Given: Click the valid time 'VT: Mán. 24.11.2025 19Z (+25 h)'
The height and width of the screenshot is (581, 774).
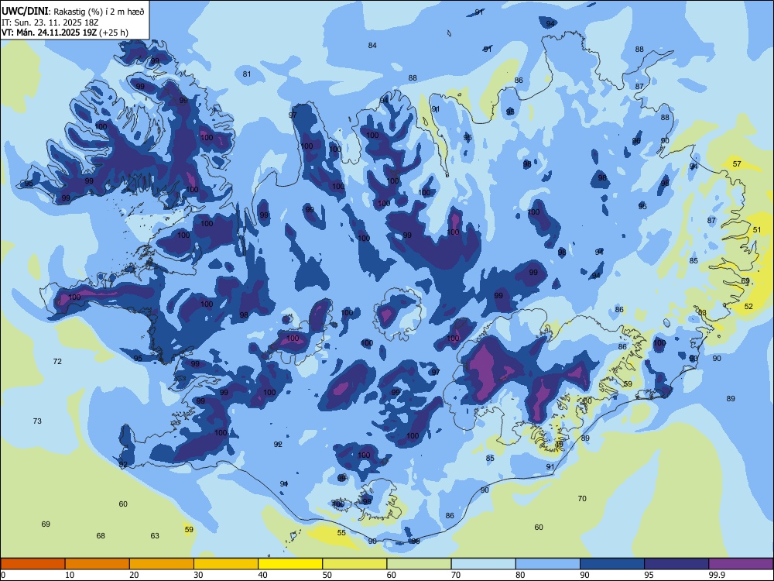Looking at the screenshot, I should pyautogui.click(x=65, y=33).
